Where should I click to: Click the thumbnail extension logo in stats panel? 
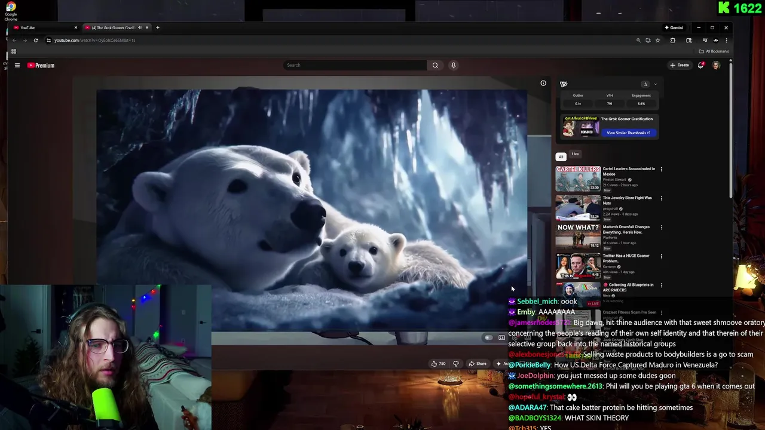[x=564, y=84]
